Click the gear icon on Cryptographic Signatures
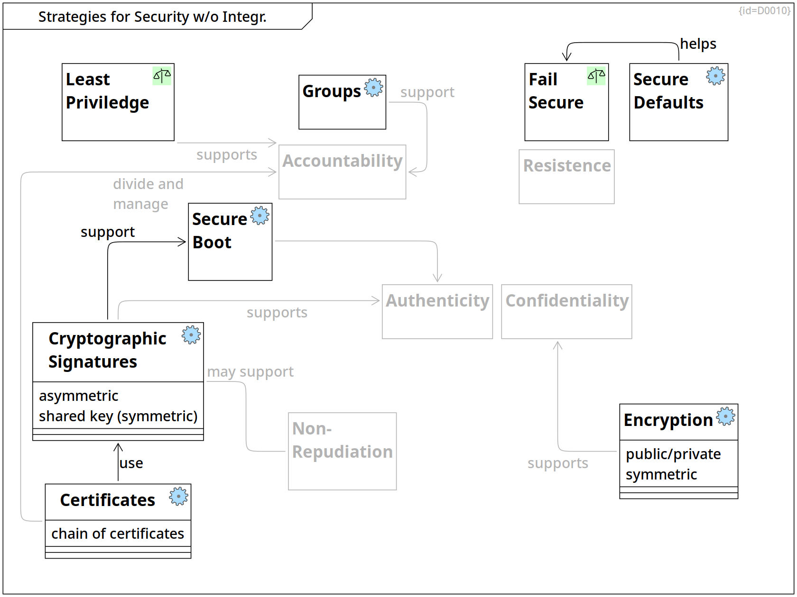Viewport: 797px width, 597px height. pos(191,335)
